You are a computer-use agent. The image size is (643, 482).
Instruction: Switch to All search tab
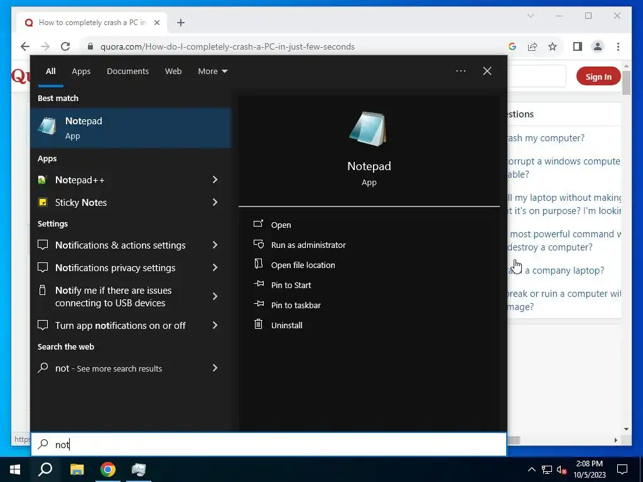[x=51, y=72]
